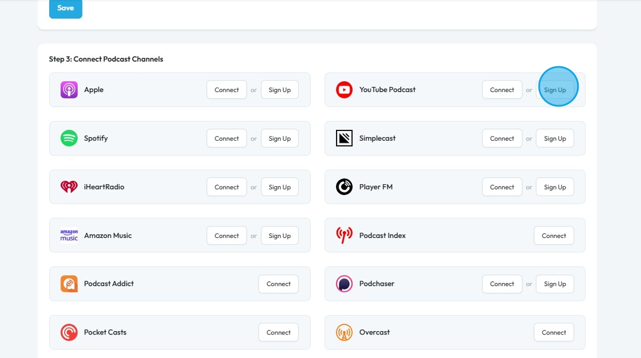Click the Overcast icon

345,332
